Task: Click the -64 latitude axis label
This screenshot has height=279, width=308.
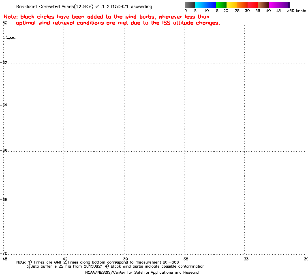Action: tap(4, 105)
